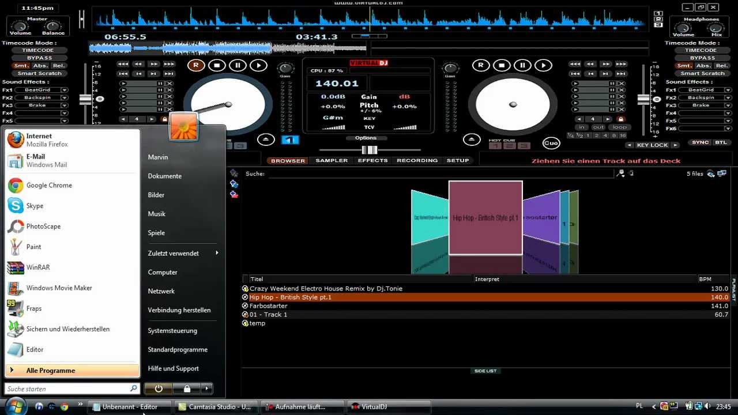The image size is (738, 415).
Task: Toggle BYPASS on the right deck
Action: point(701,58)
